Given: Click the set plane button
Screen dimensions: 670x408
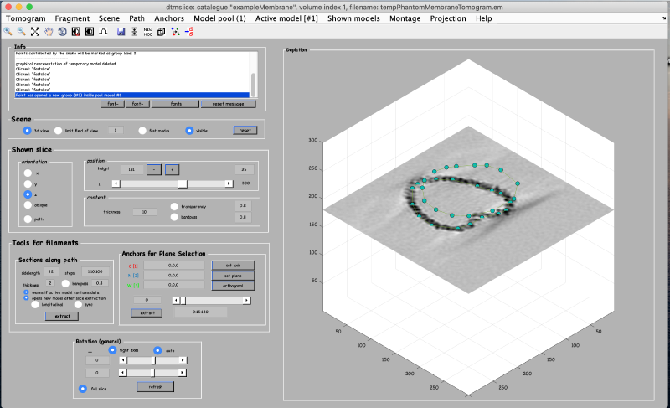Looking at the screenshot, I should (x=234, y=276).
